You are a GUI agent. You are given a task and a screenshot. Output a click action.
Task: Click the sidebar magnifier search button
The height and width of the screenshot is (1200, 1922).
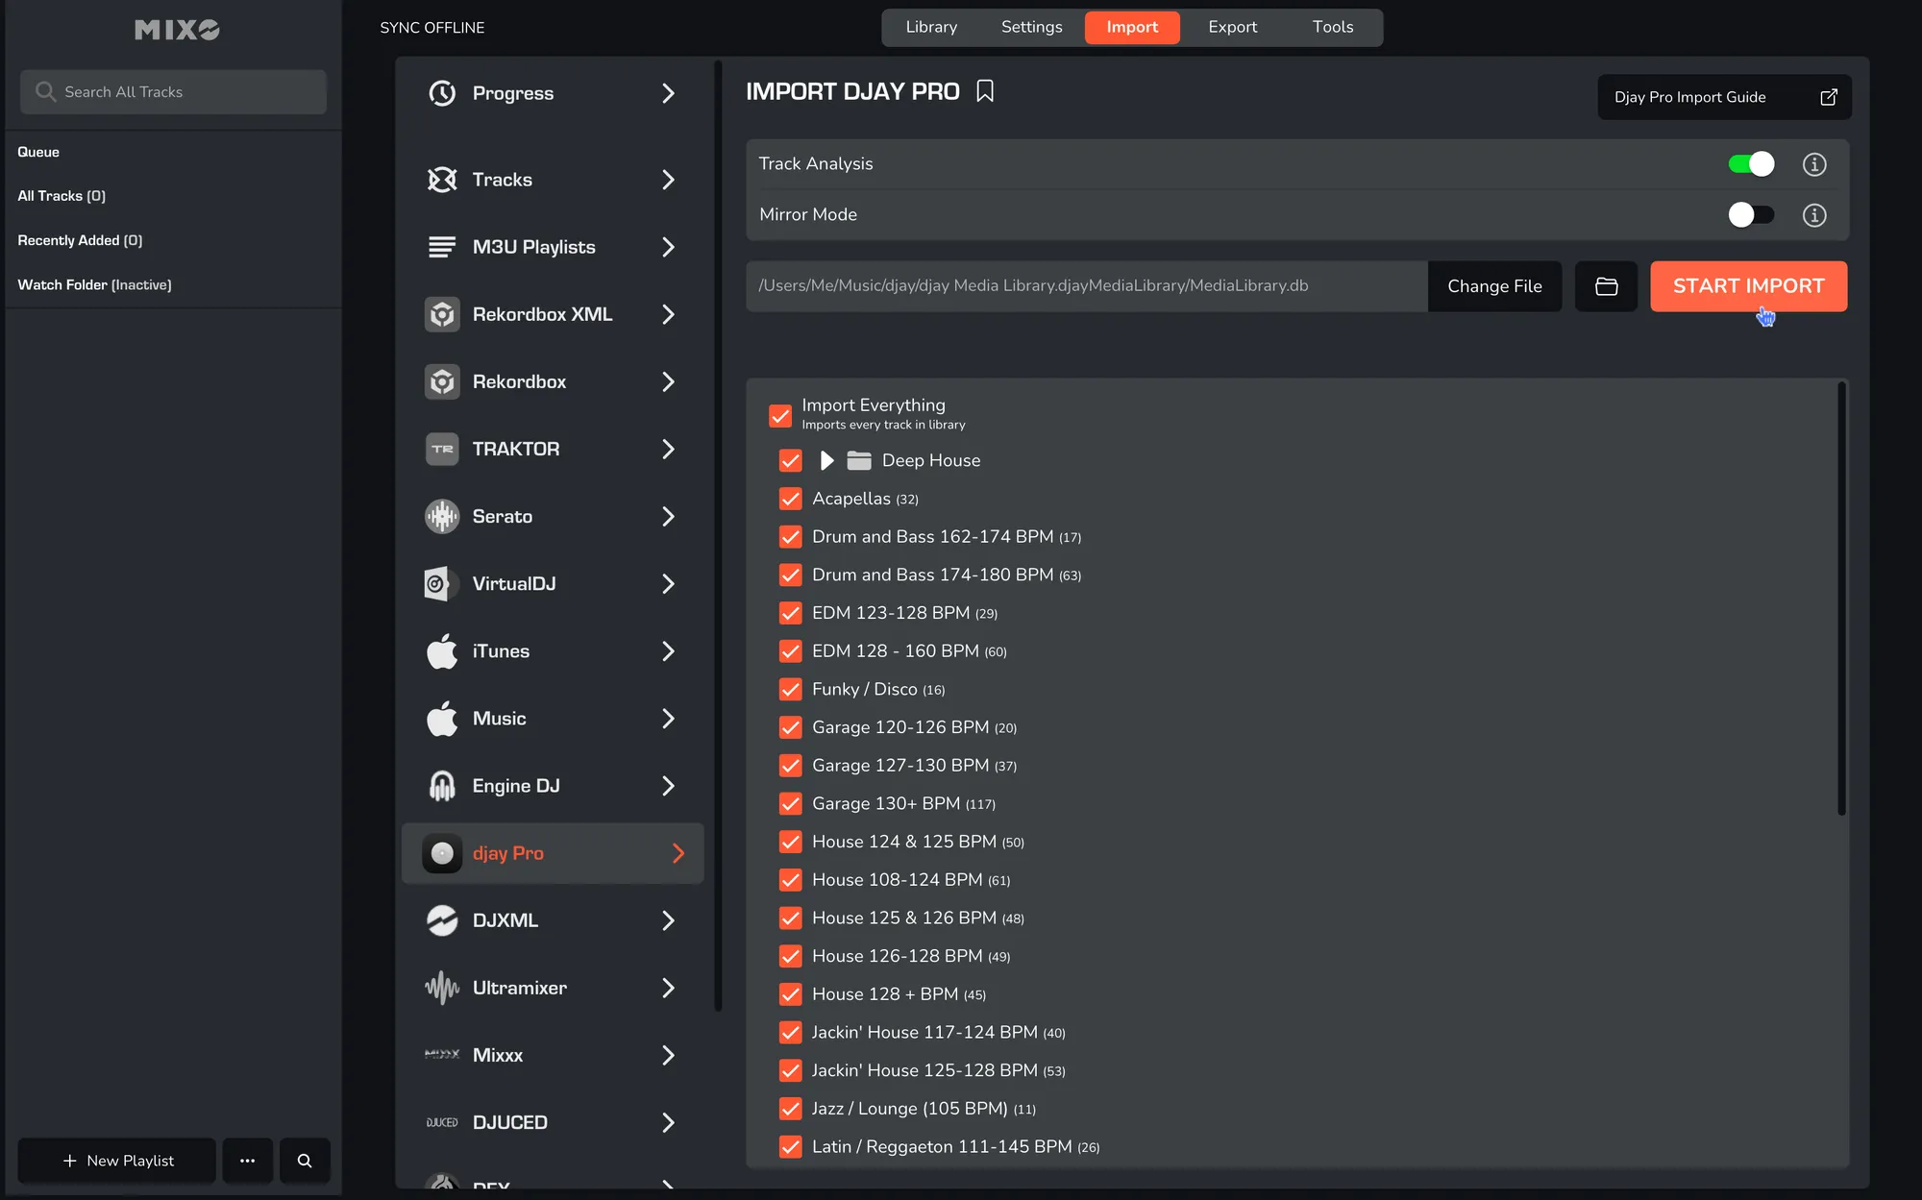(305, 1161)
